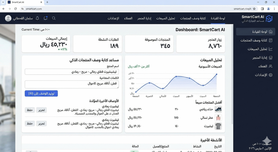Click the اسم المنتج input field

pos(72,72)
